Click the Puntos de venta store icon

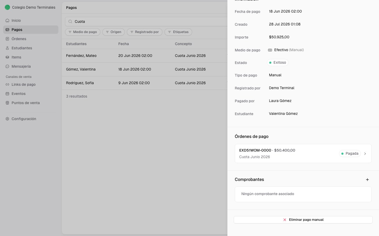click(x=7, y=103)
